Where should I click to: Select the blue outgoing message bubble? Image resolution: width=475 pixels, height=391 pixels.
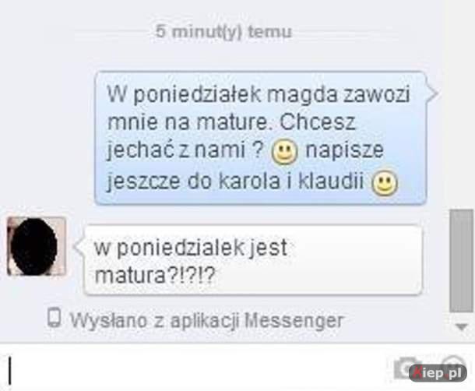(x=261, y=138)
